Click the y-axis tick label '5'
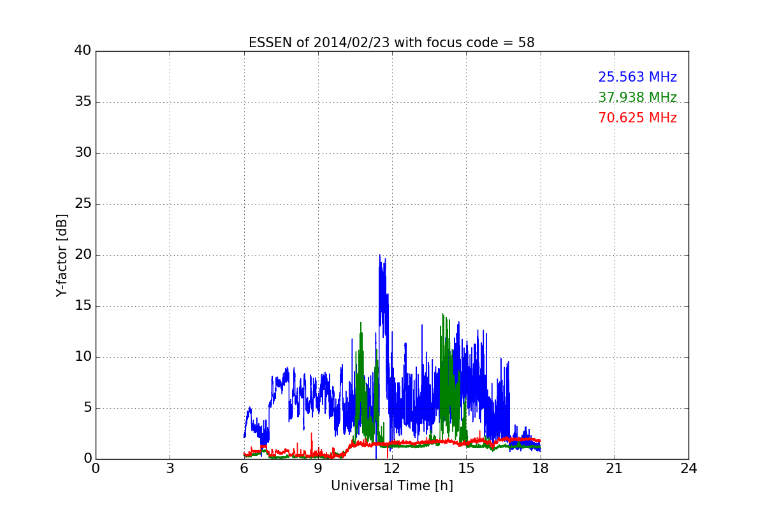 [87, 408]
